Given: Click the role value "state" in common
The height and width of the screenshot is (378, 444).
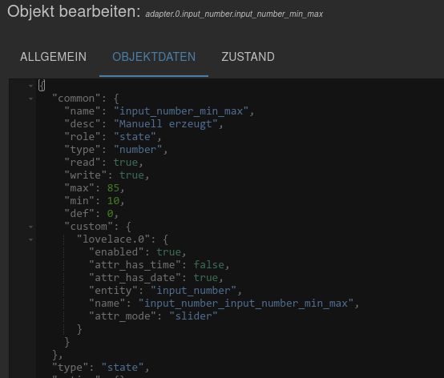Looking at the screenshot, I should tap(135, 137).
